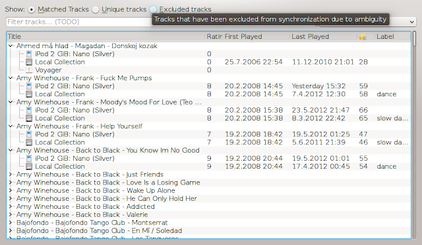The image size is (422, 245).
Task: Click the play count star icon column header
Action: pyautogui.click(x=363, y=37)
